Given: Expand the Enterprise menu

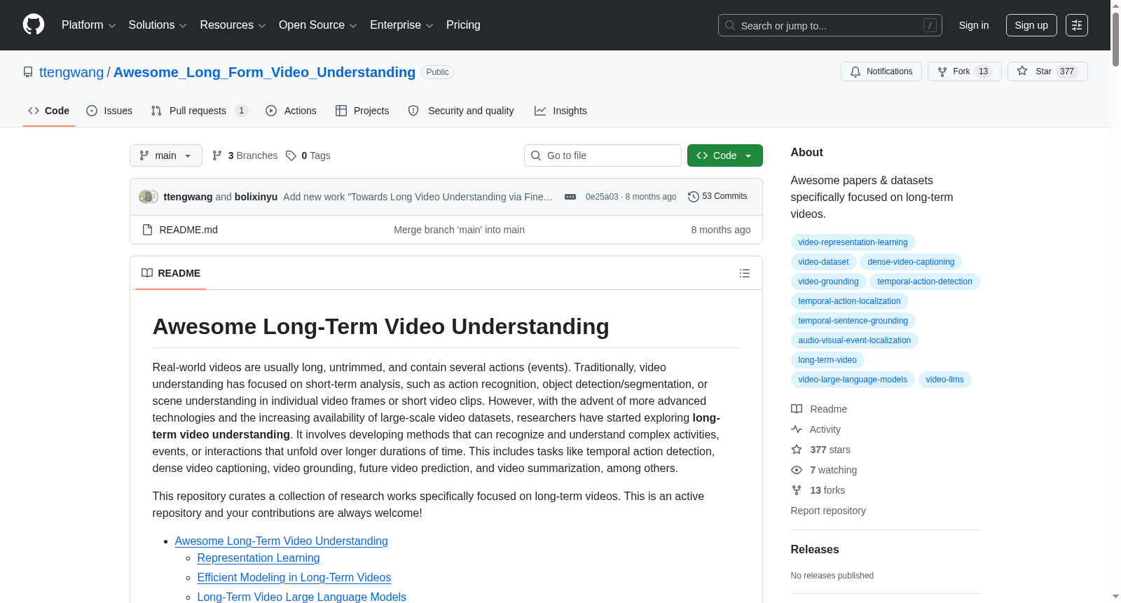Looking at the screenshot, I should [401, 25].
